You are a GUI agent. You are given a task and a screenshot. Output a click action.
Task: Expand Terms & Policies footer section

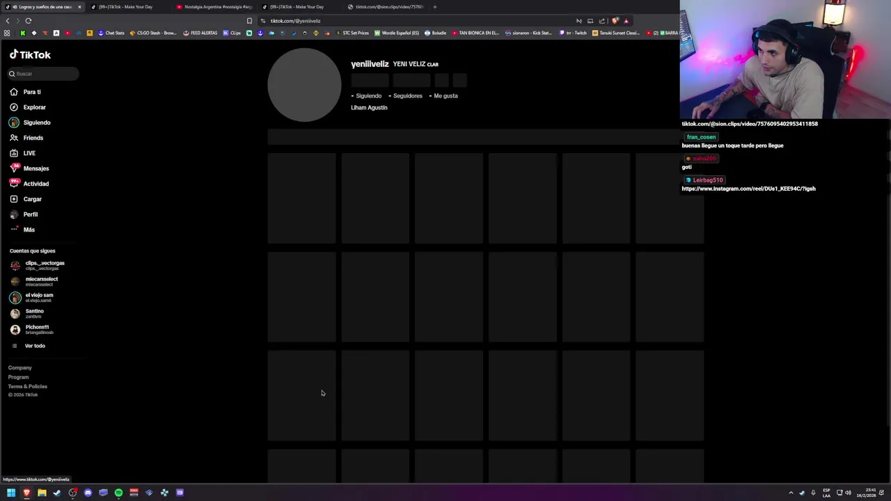tap(28, 386)
